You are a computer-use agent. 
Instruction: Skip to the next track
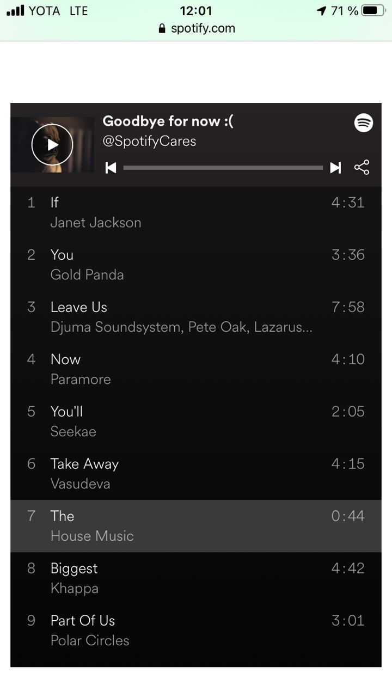[x=335, y=168]
